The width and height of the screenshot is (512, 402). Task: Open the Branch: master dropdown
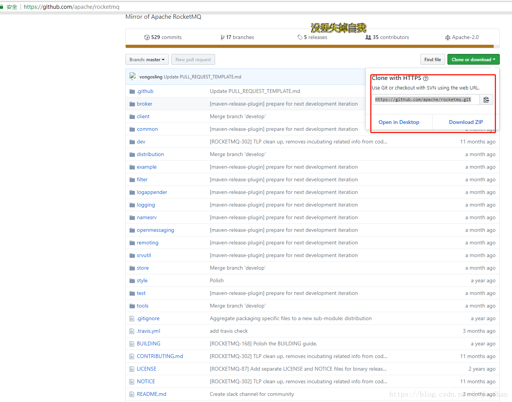pos(147,60)
